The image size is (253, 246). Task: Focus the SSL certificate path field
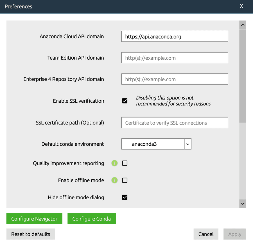[175, 123]
